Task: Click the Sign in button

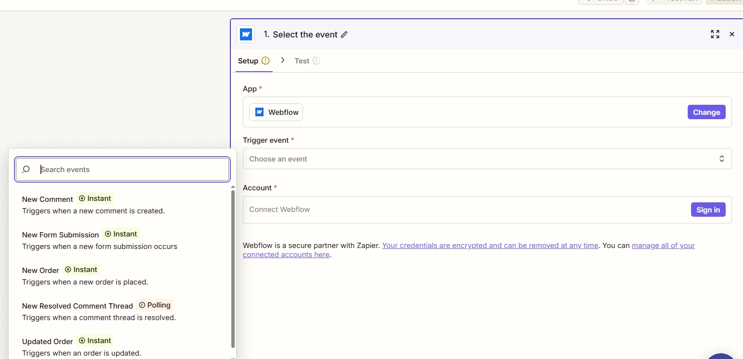Action: pyautogui.click(x=708, y=210)
